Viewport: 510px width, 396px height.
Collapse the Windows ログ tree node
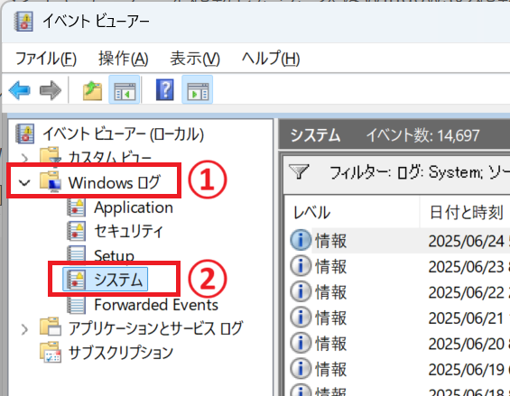[24, 183]
